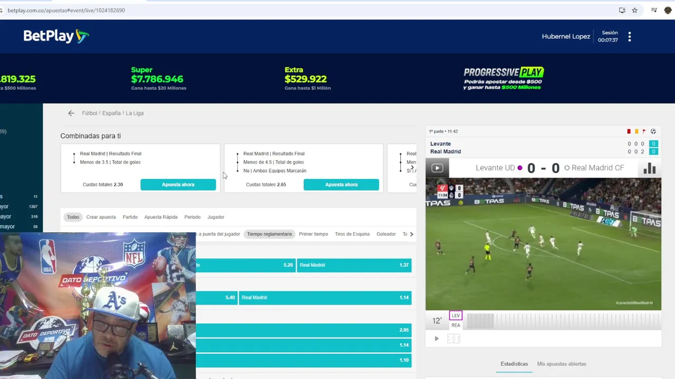Select the Tiros de Esquina market tab
This screenshot has width=675, height=379.
coord(352,234)
